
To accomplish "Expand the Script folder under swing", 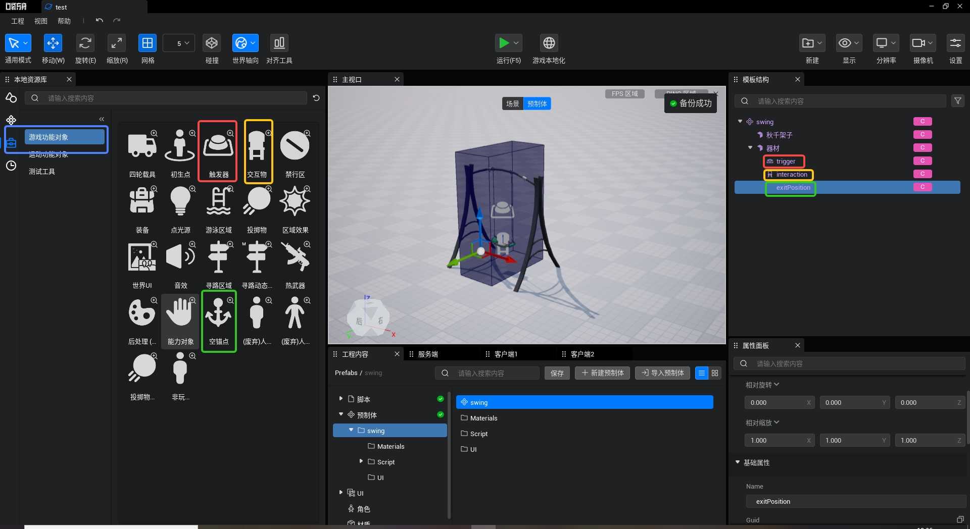I will pos(361,461).
